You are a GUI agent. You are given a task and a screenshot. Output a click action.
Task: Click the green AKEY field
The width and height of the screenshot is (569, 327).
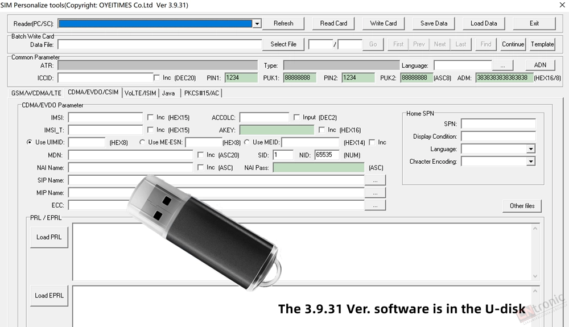pos(277,130)
